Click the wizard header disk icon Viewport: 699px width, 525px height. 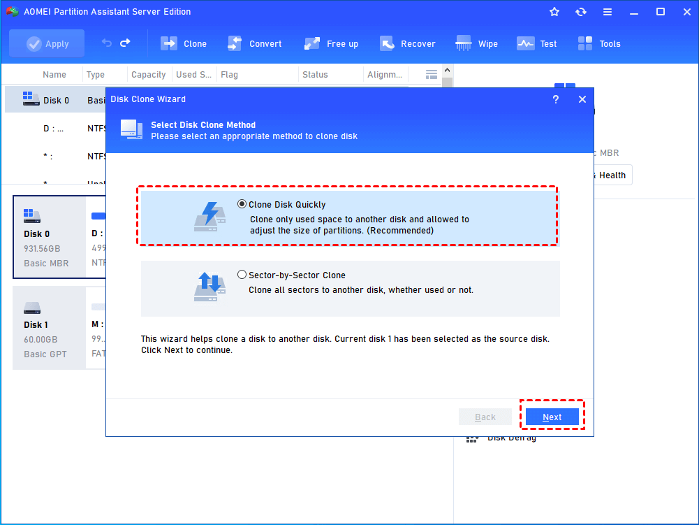point(131,129)
